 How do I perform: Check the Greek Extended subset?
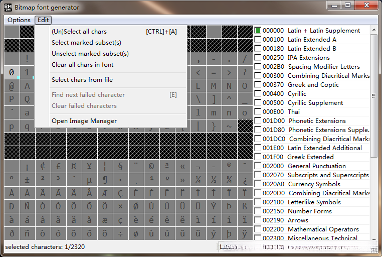coord(258,157)
